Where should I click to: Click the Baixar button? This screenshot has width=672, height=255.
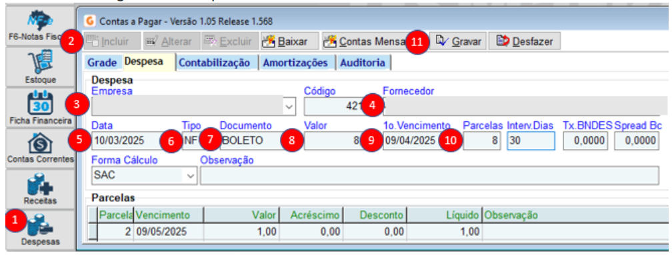[291, 41]
